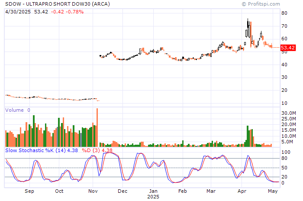Click the Feb label on the time axis
This screenshot has height=201, width=303.
click(x=183, y=191)
